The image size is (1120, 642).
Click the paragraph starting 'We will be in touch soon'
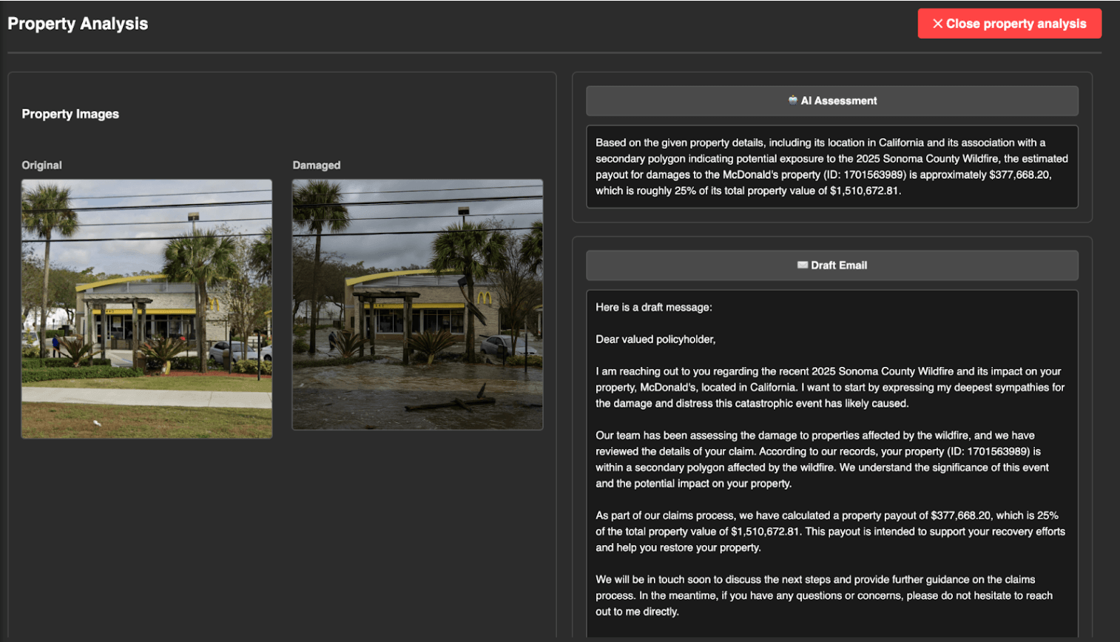point(824,595)
